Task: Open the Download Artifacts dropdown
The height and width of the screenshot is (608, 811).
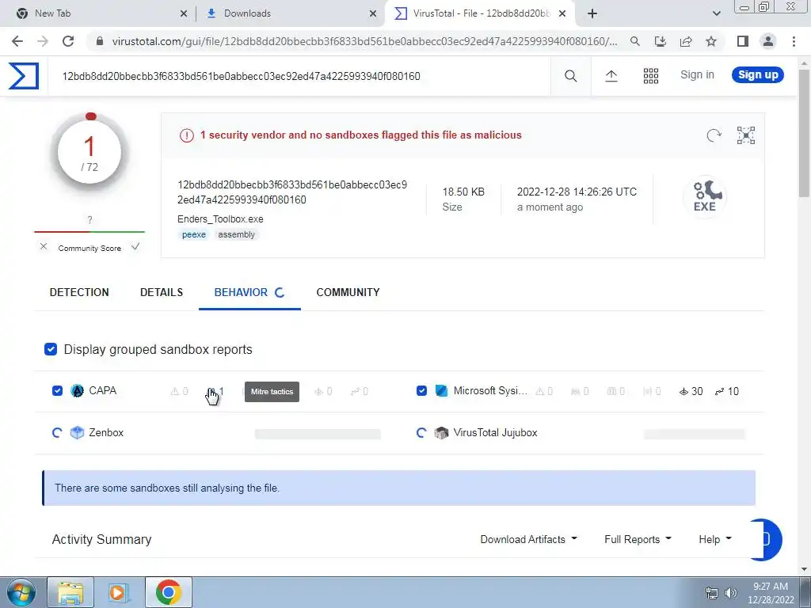Action: (528, 539)
